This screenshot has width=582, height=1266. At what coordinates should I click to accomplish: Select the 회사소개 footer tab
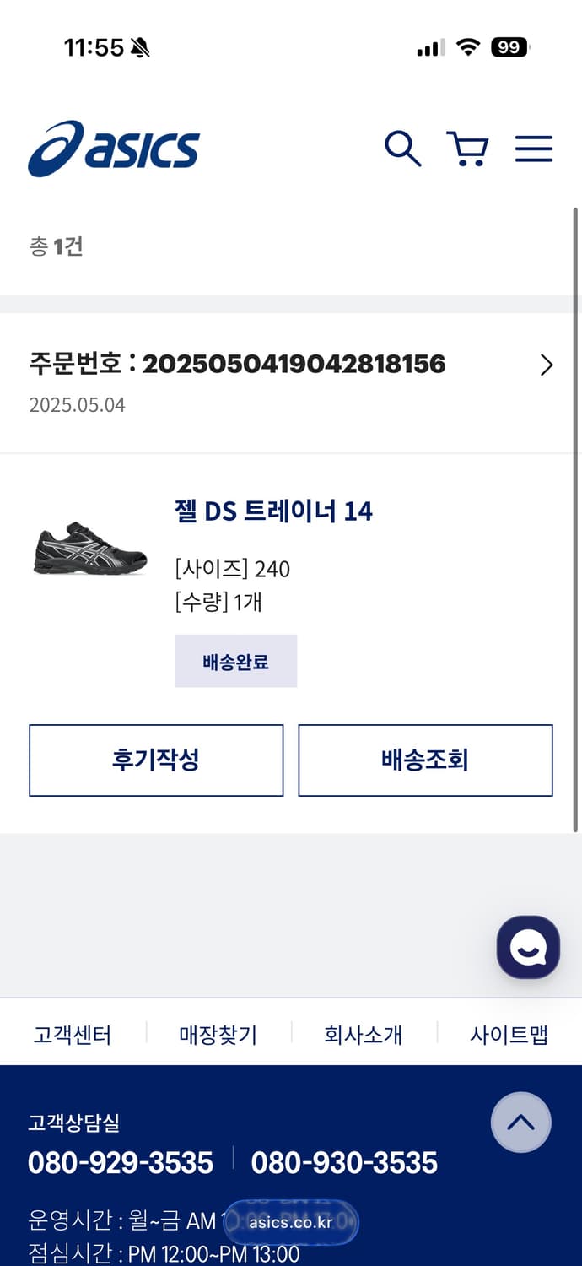click(x=363, y=1034)
